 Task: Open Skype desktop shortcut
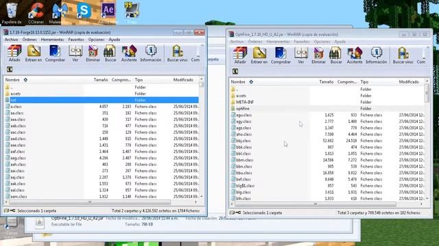coord(84,13)
